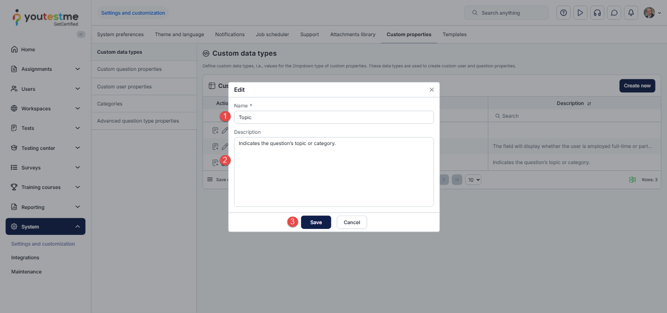
Task: Collapse the System menu chevron
Action: point(78,227)
